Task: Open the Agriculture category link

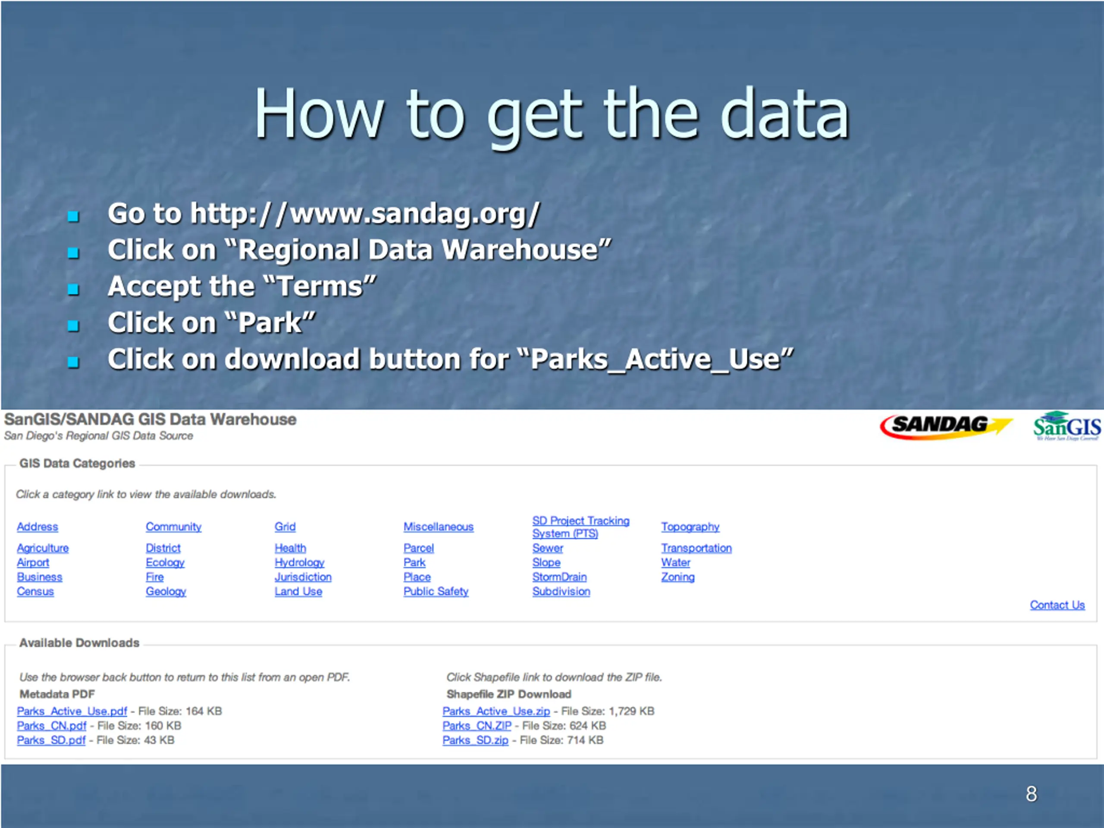Action: pos(43,548)
